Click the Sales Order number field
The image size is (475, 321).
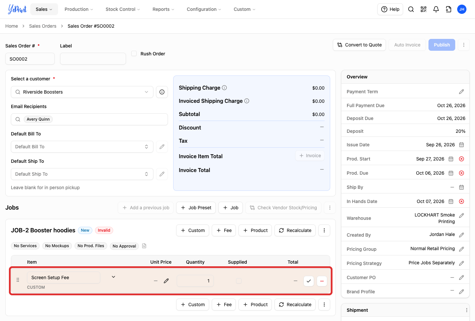pos(30,59)
